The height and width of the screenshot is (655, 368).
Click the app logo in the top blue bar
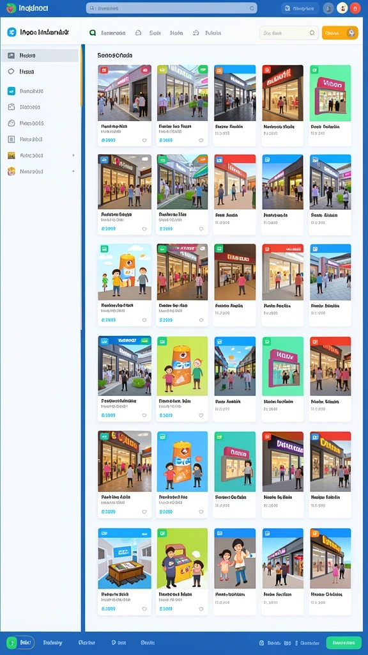(11, 8)
